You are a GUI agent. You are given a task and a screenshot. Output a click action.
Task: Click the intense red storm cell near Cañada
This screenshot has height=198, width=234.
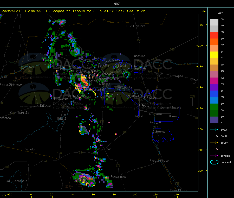[84, 81]
